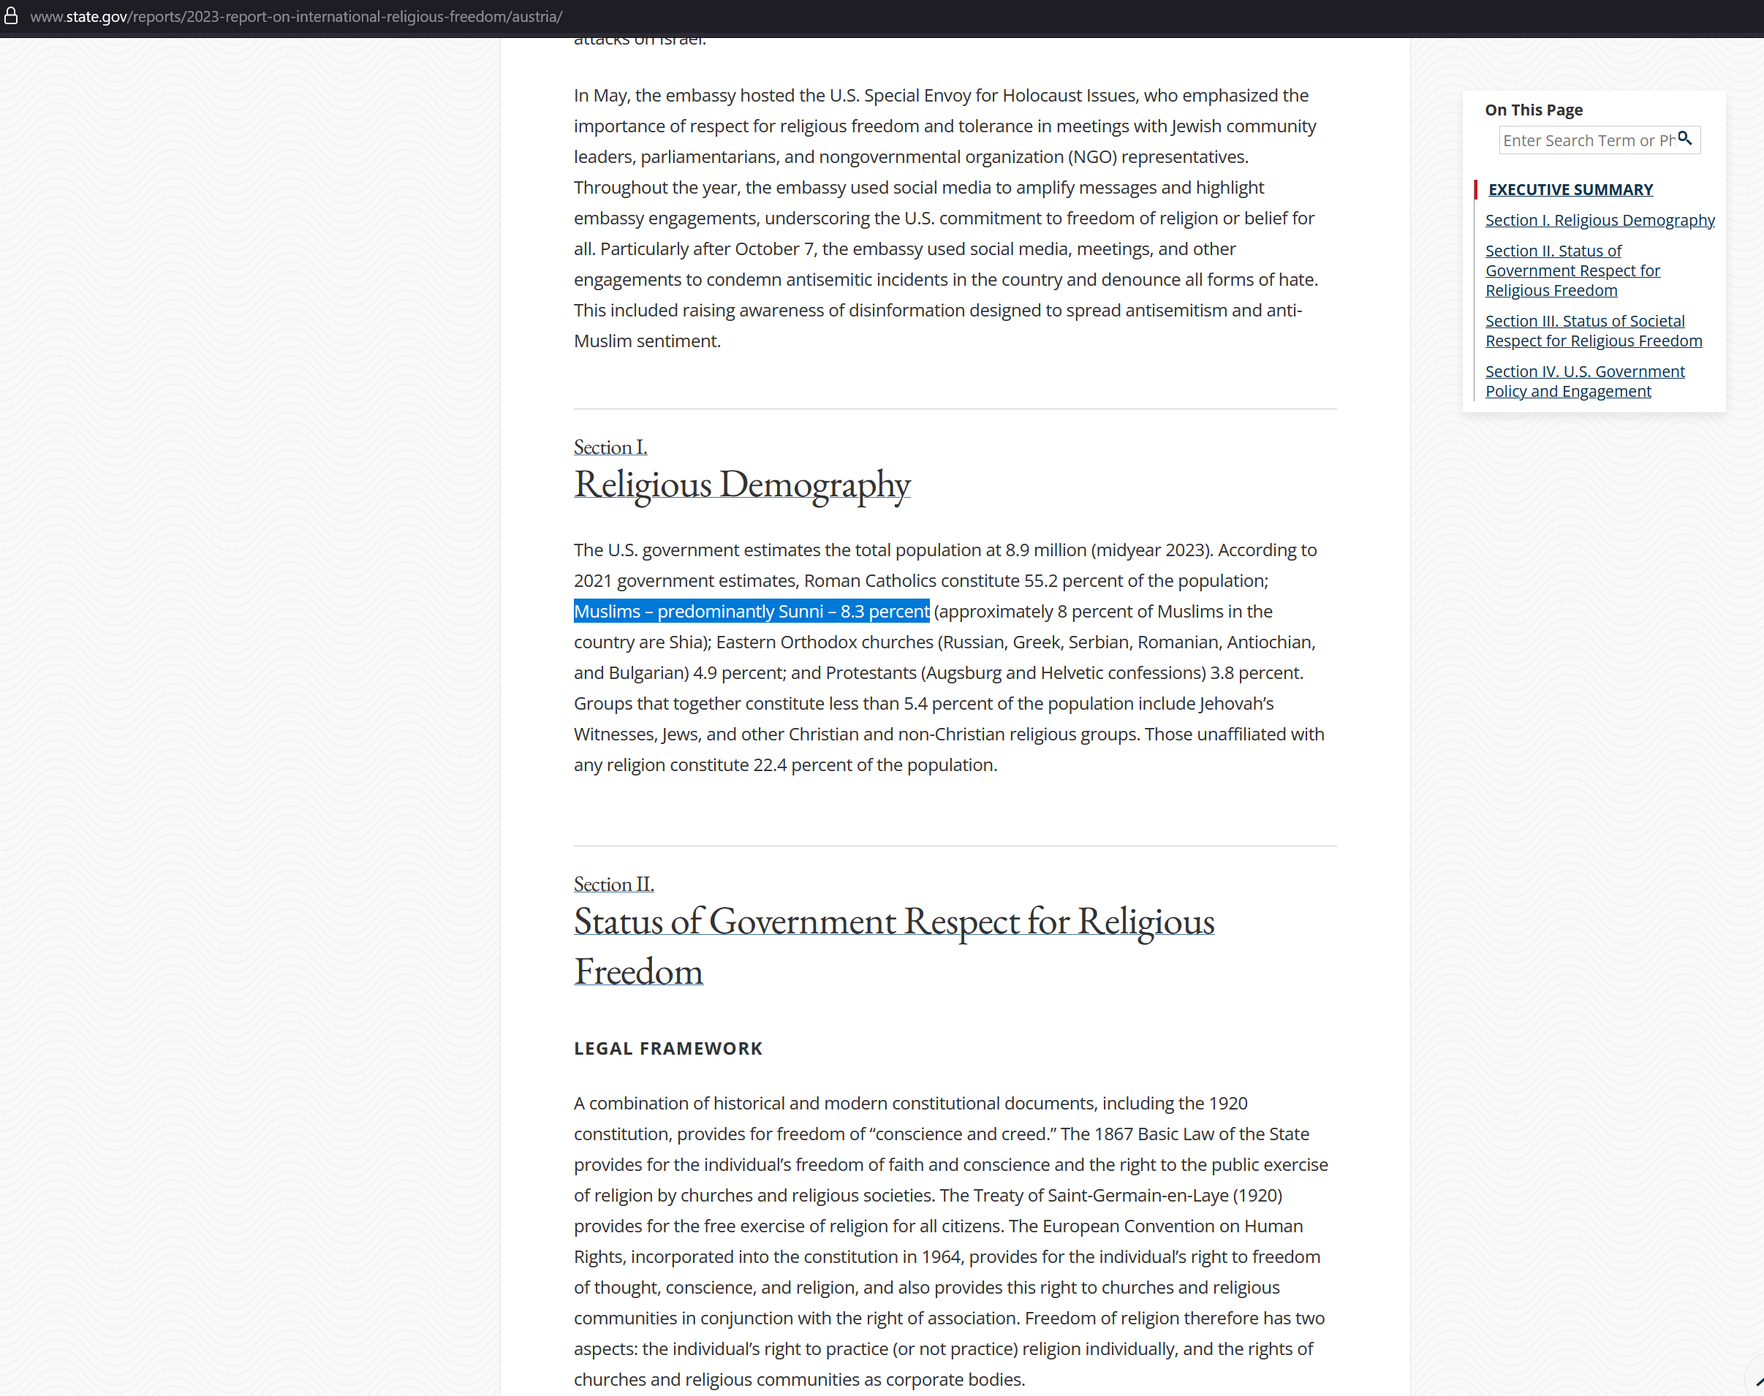Click the On This Page panel title
The image size is (1764, 1396).
click(x=1534, y=110)
